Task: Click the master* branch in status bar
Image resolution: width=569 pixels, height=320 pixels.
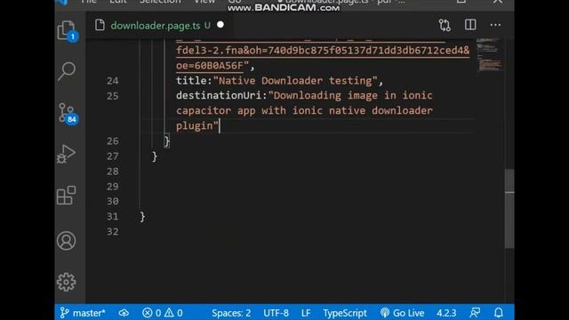Action: click(83, 313)
